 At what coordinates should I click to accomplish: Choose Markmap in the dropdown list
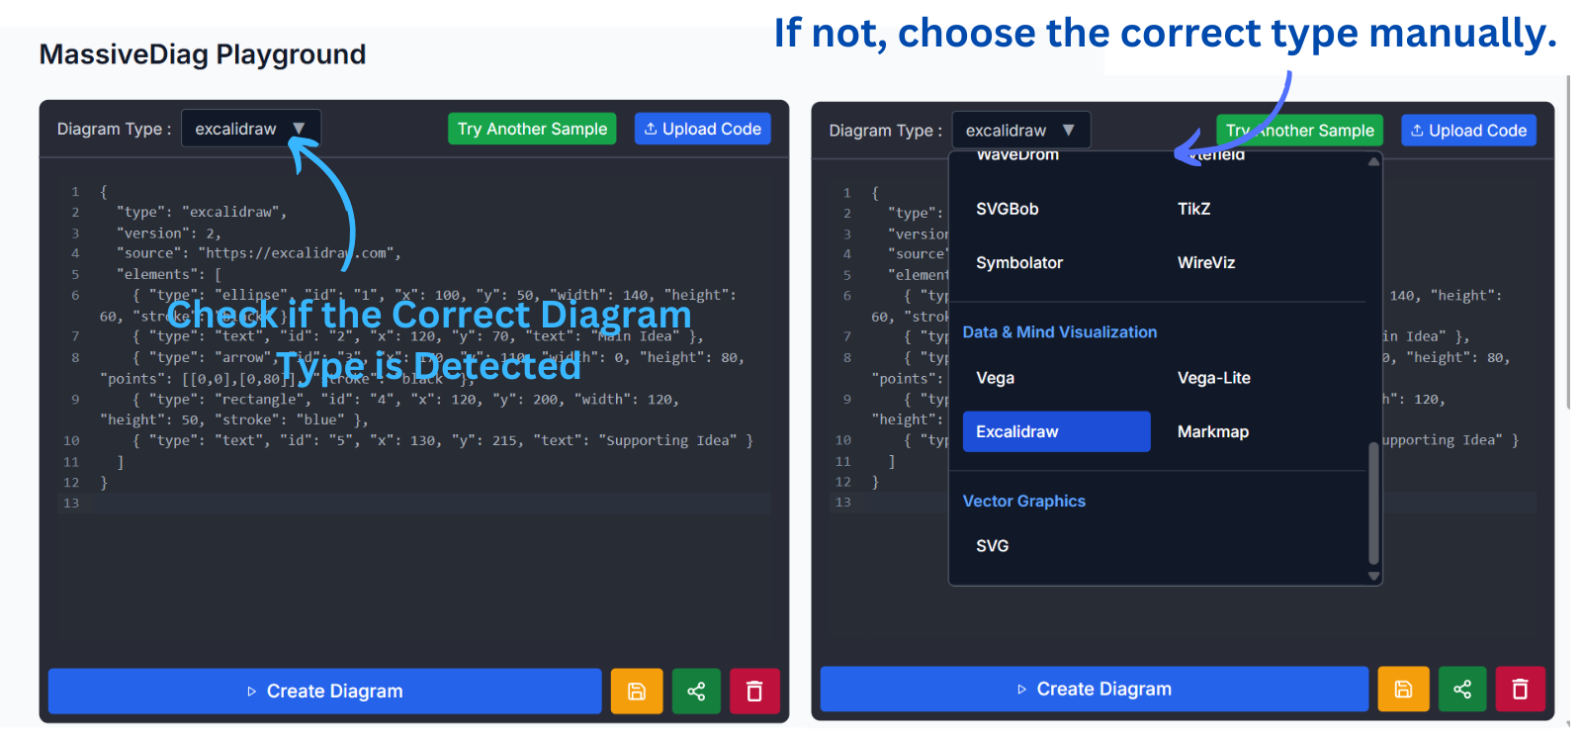pyautogui.click(x=1212, y=431)
